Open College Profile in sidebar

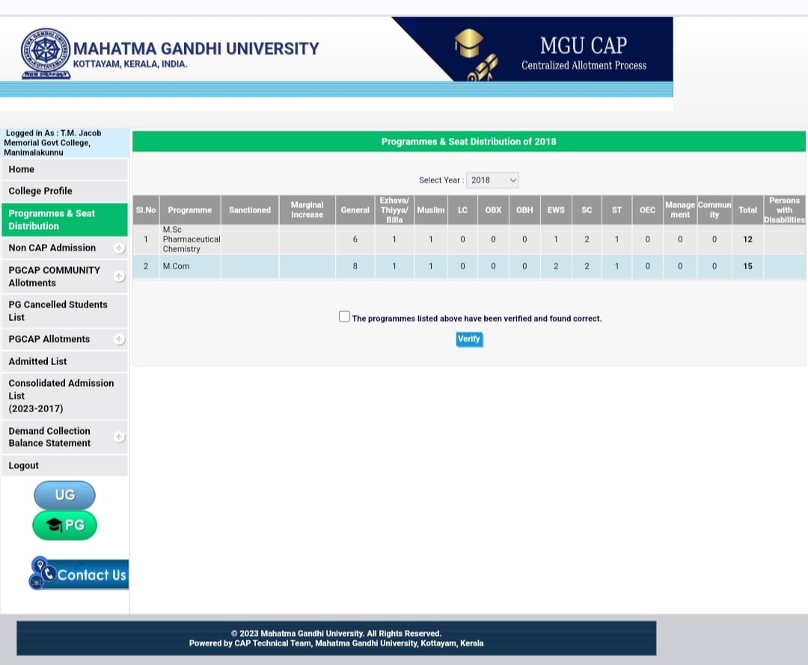[64, 191]
